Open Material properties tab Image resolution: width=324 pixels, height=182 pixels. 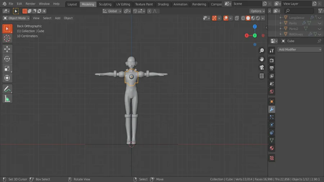[272, 148]
